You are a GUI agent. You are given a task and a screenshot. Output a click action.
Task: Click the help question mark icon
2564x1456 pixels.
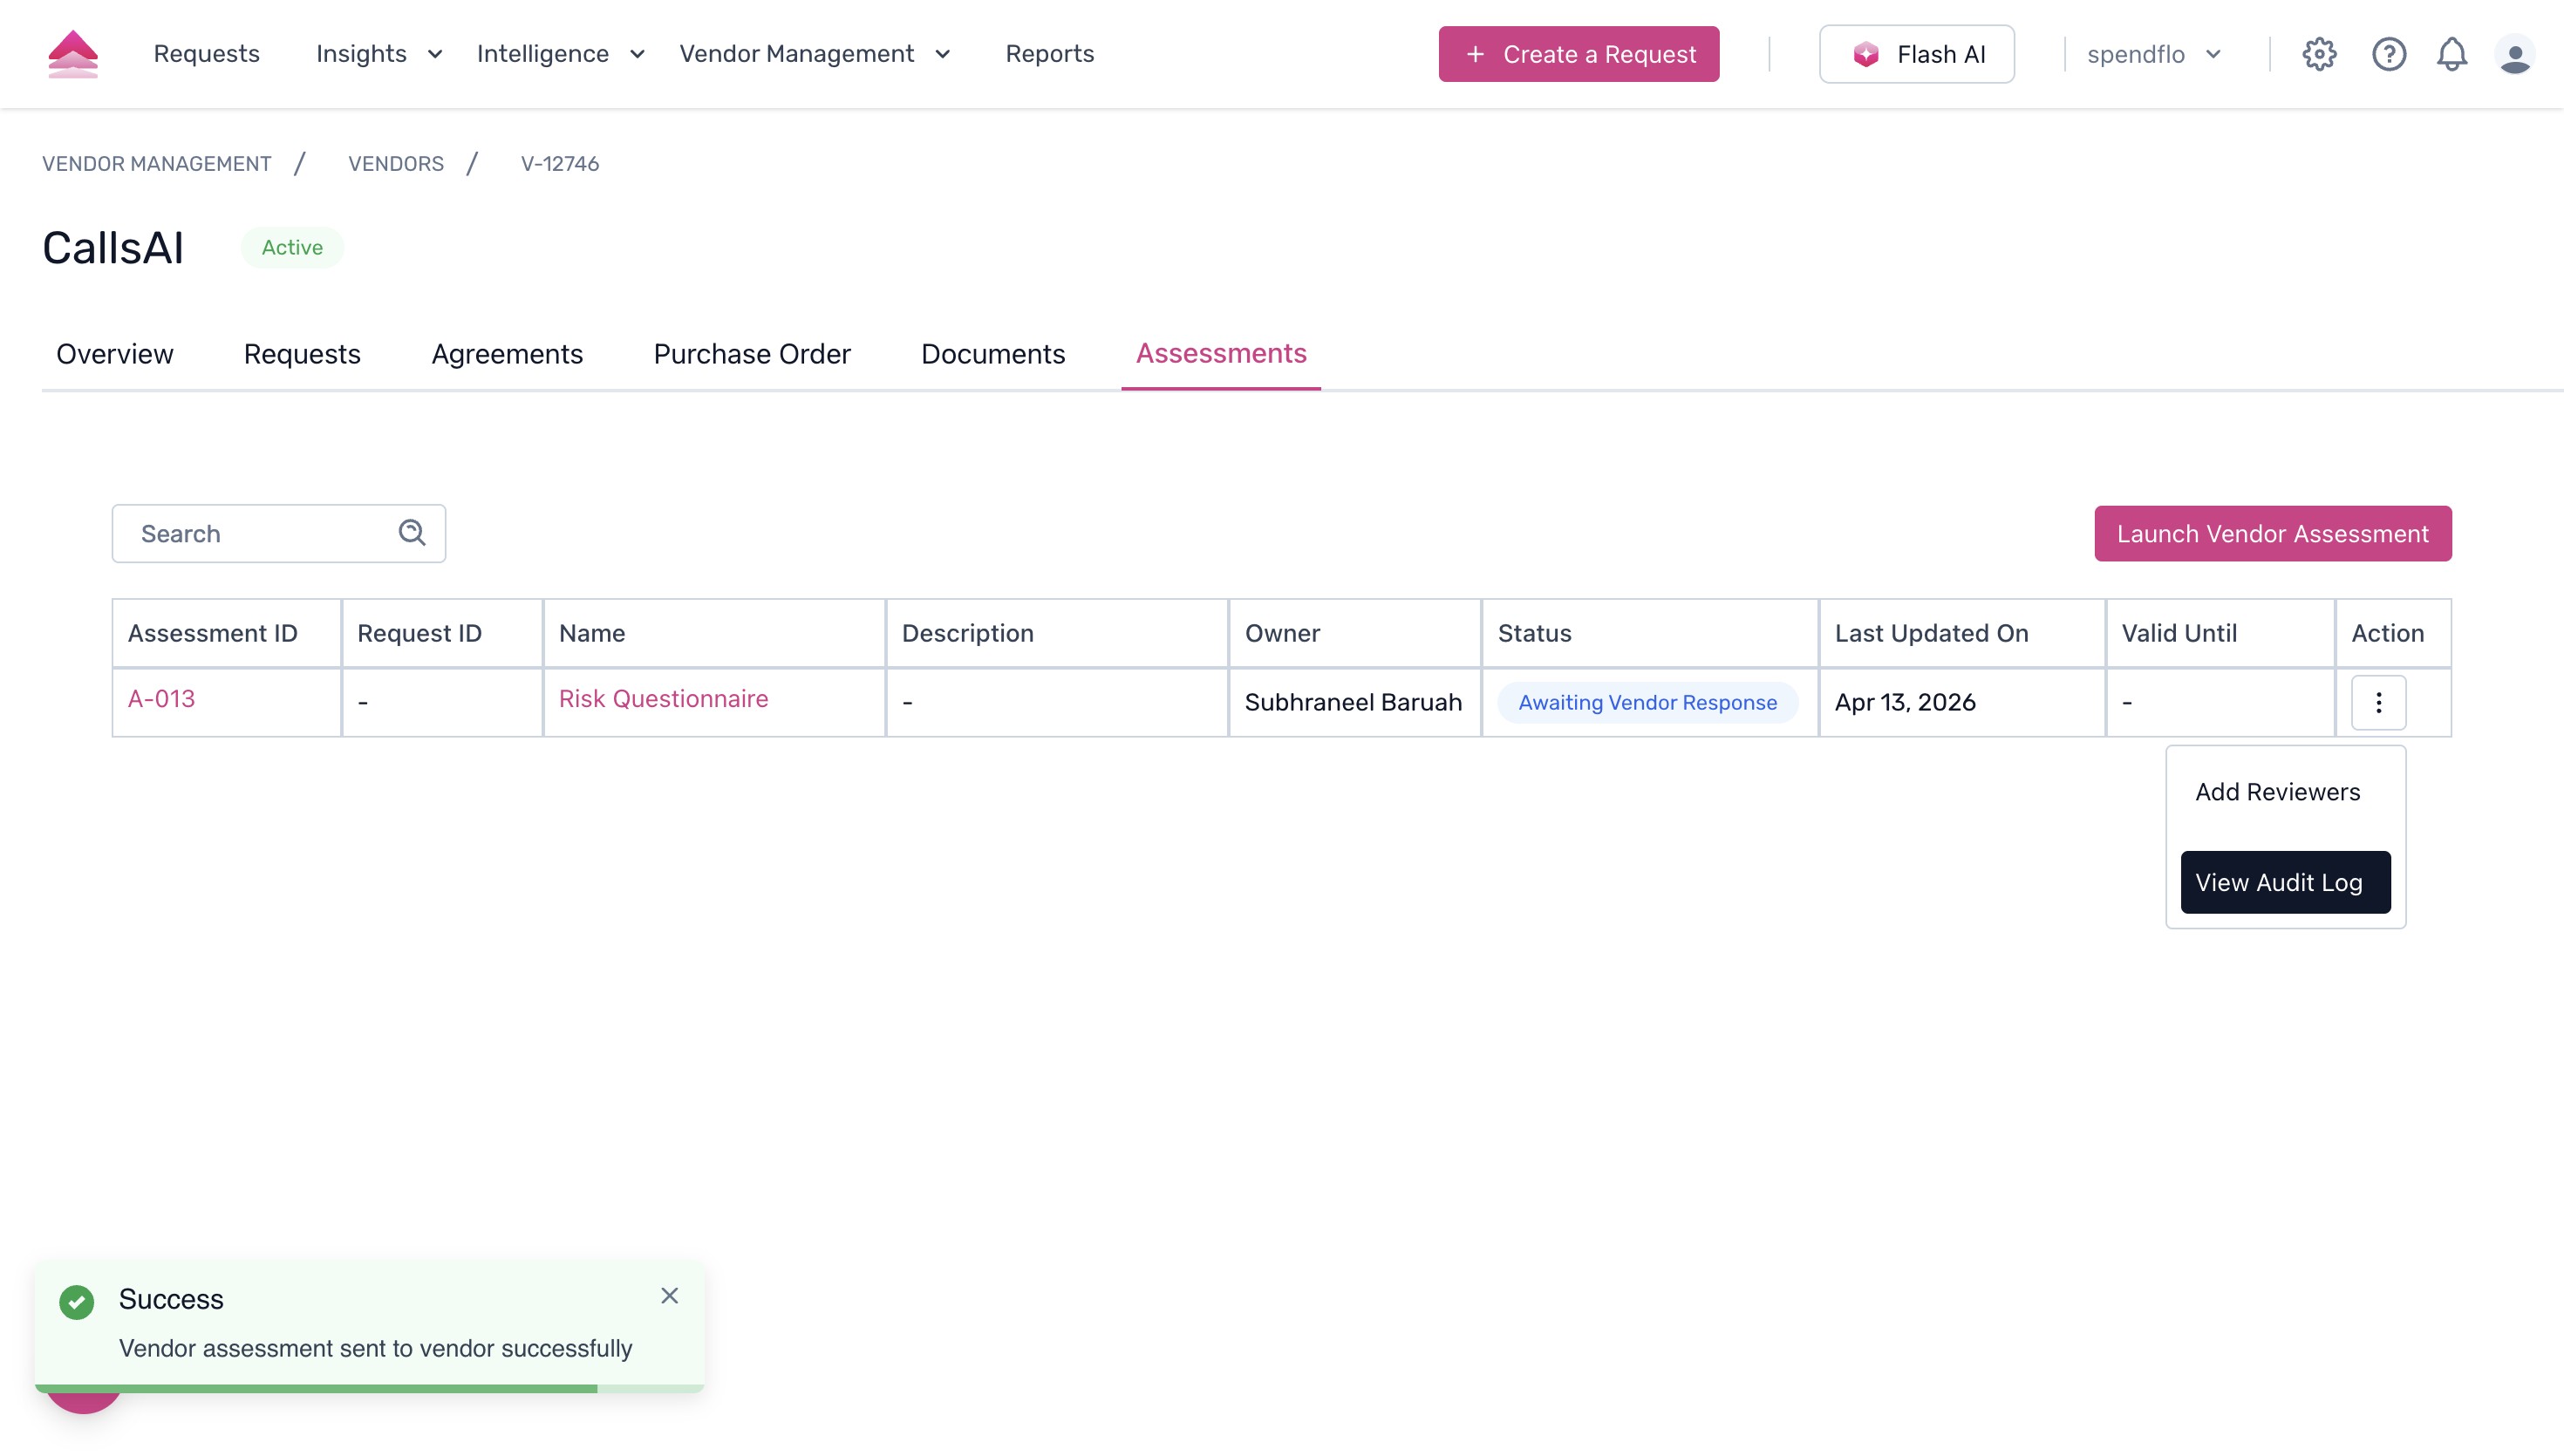click(2388, 54)
